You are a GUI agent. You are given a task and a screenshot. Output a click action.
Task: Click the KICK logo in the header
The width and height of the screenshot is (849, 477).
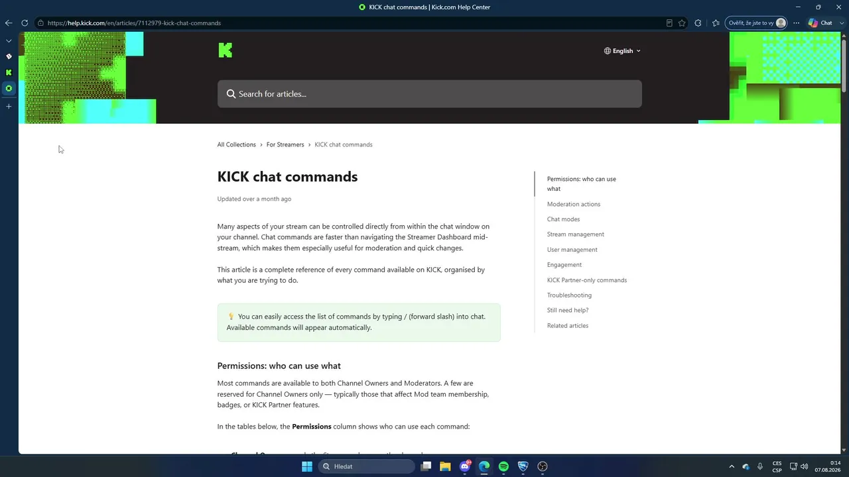(226, 50)
